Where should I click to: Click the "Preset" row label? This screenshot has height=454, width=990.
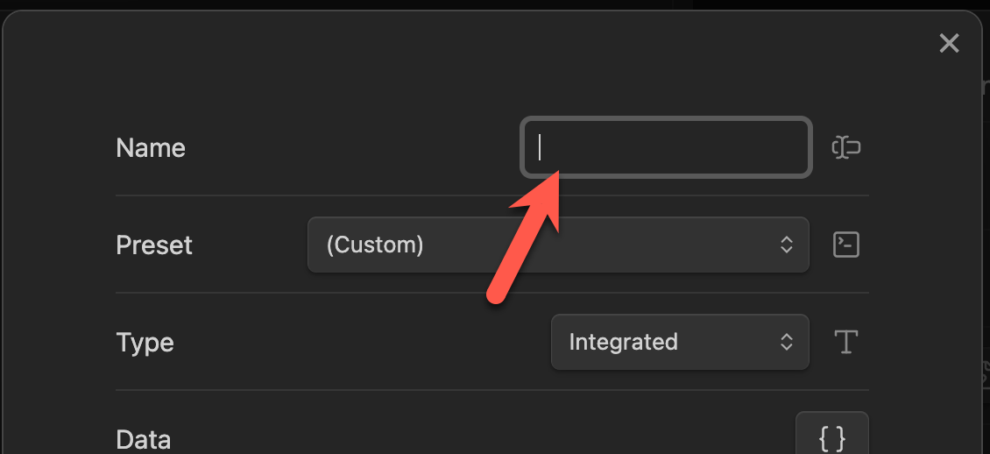[154, 245]
